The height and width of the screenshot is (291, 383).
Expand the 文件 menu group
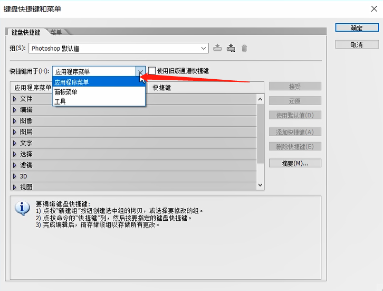(15, 99)
